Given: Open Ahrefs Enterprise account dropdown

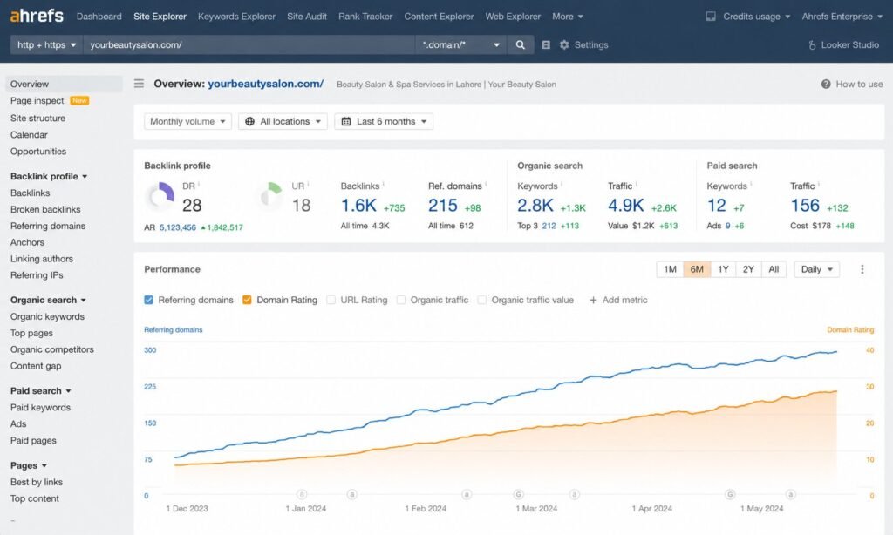Looking at the screenshot, I should coord(842,17).
